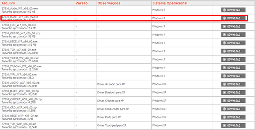Select file name 37210_CHIPSET_WXP_X86_00.zip
Viewport: 255px width, 130px height.
[x=22, y=99]
